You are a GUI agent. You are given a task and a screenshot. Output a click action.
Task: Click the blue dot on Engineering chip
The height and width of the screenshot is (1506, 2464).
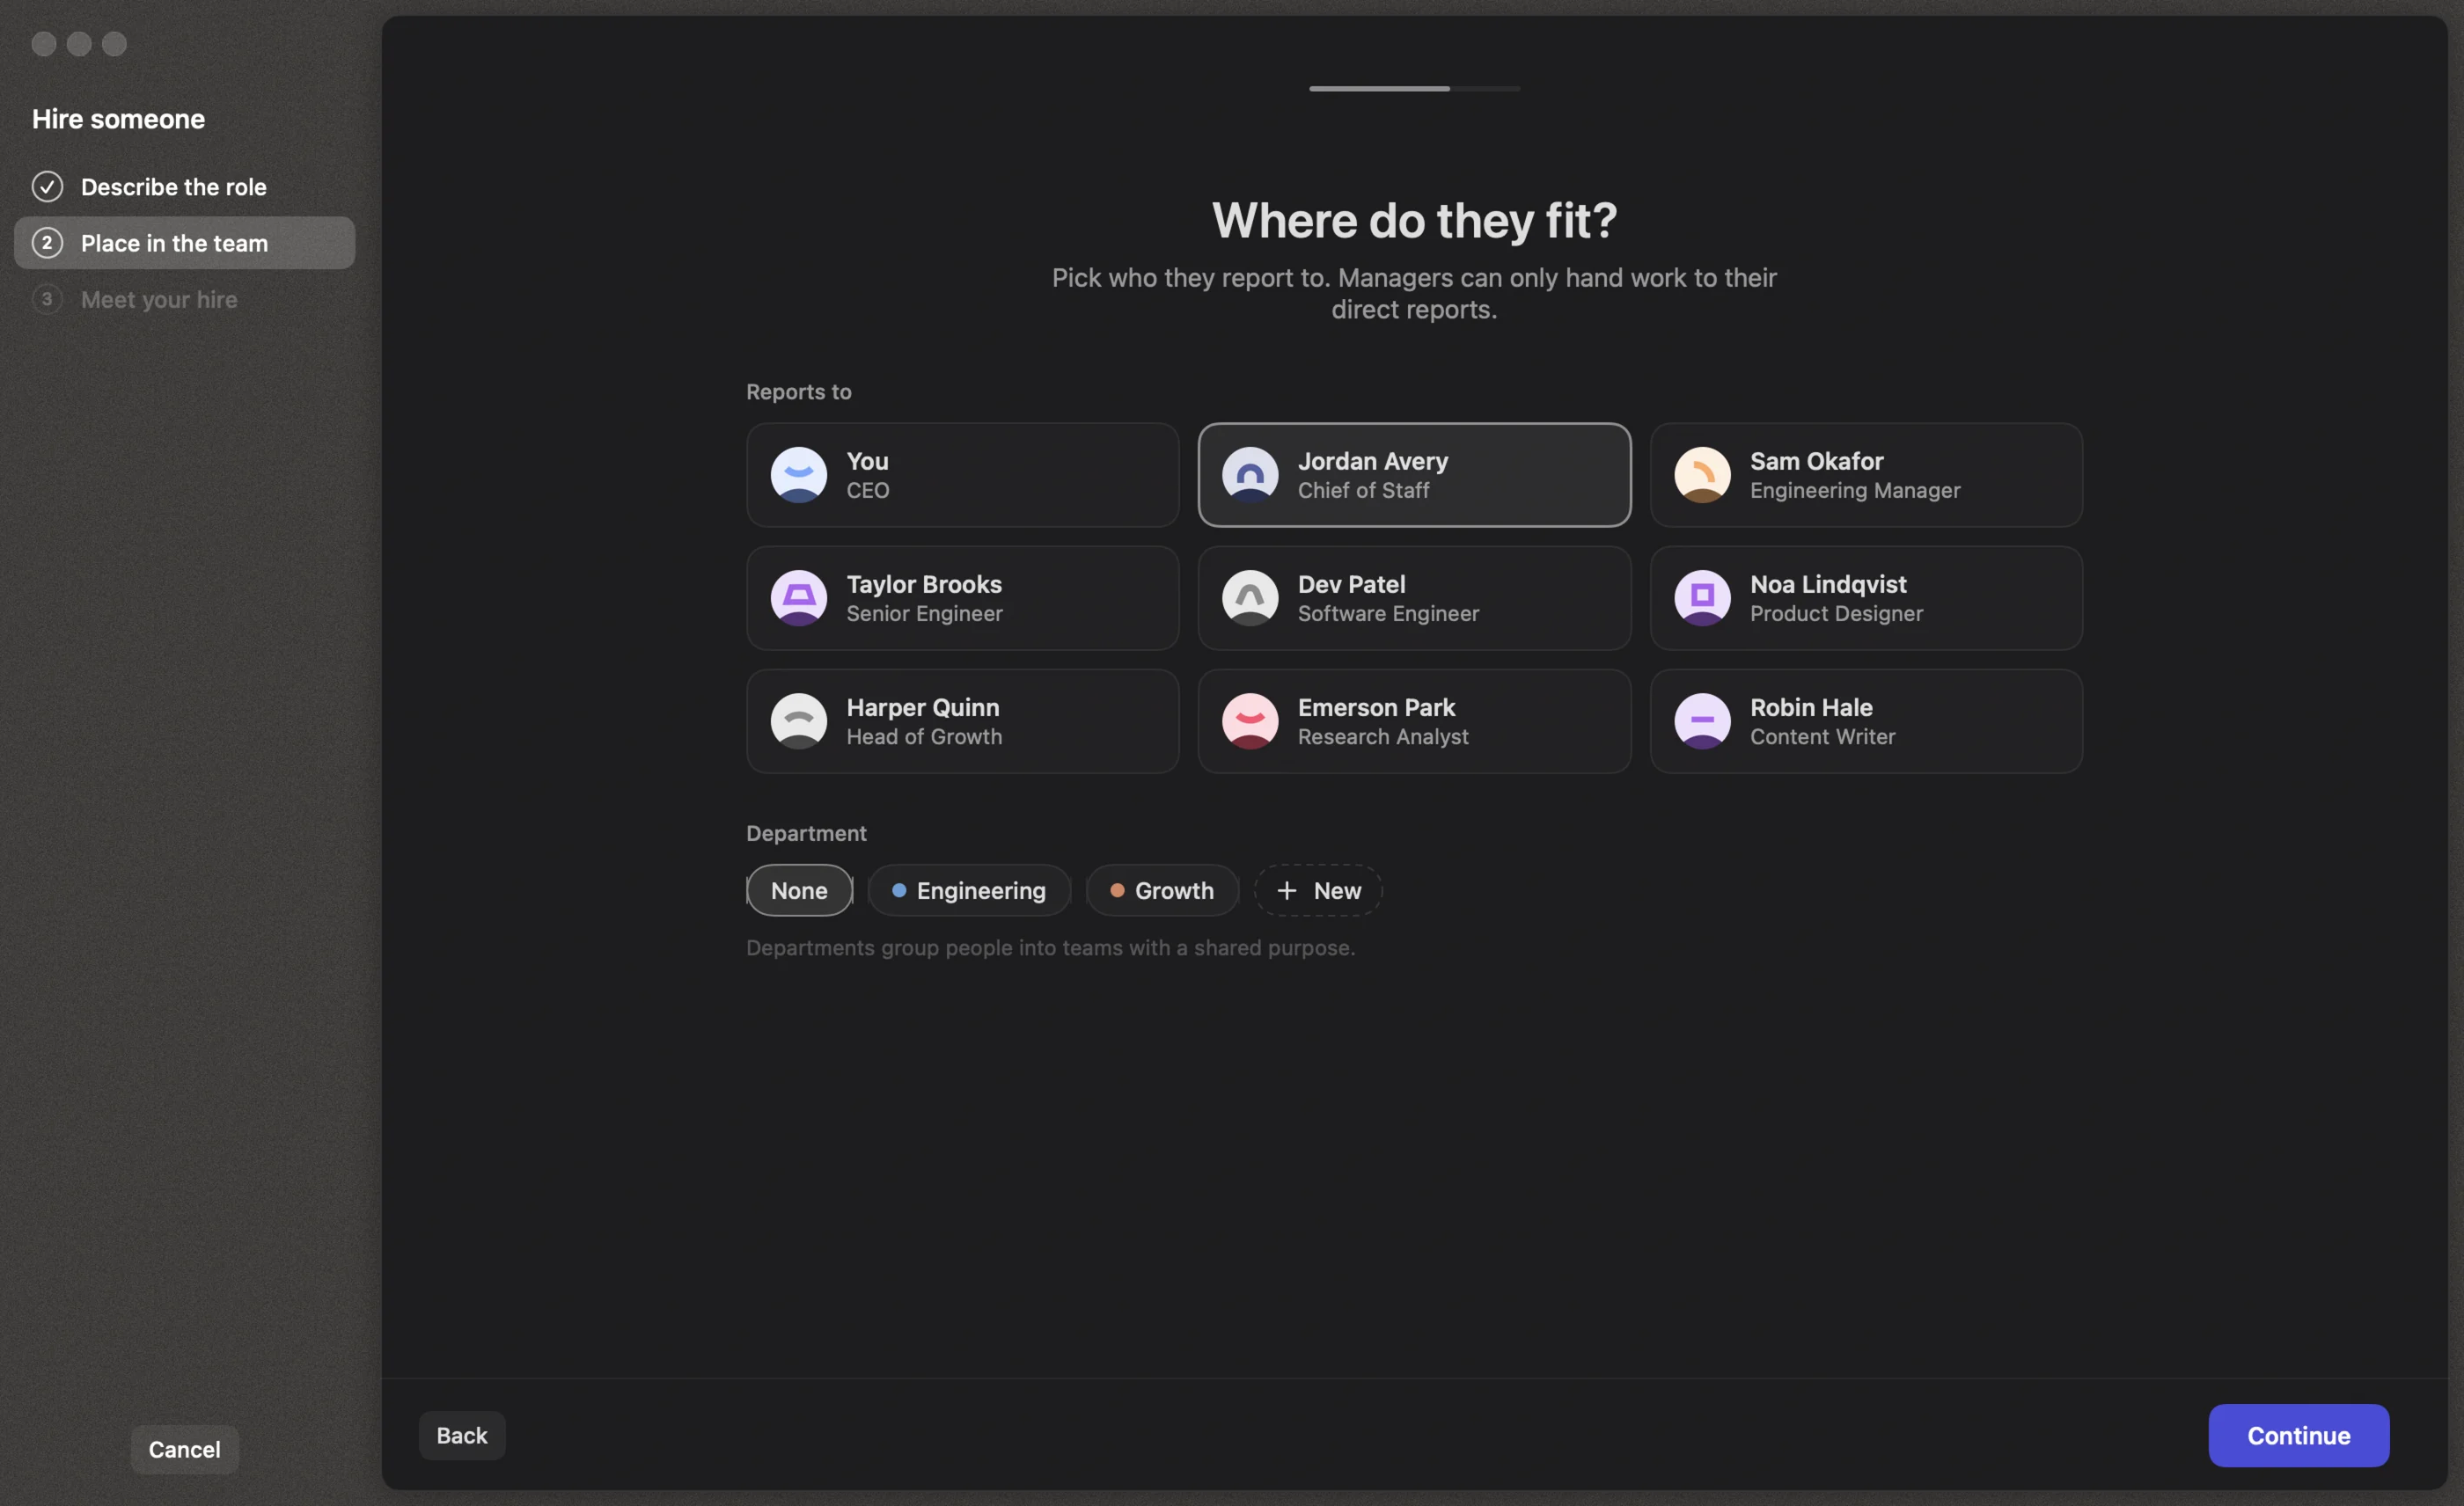(x=899, y=890)
